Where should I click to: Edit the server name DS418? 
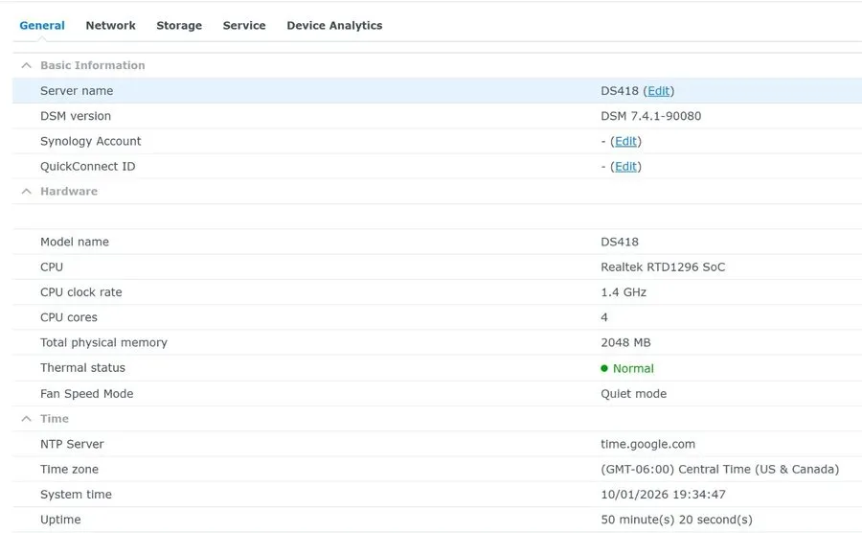click(x=659, y=91)
